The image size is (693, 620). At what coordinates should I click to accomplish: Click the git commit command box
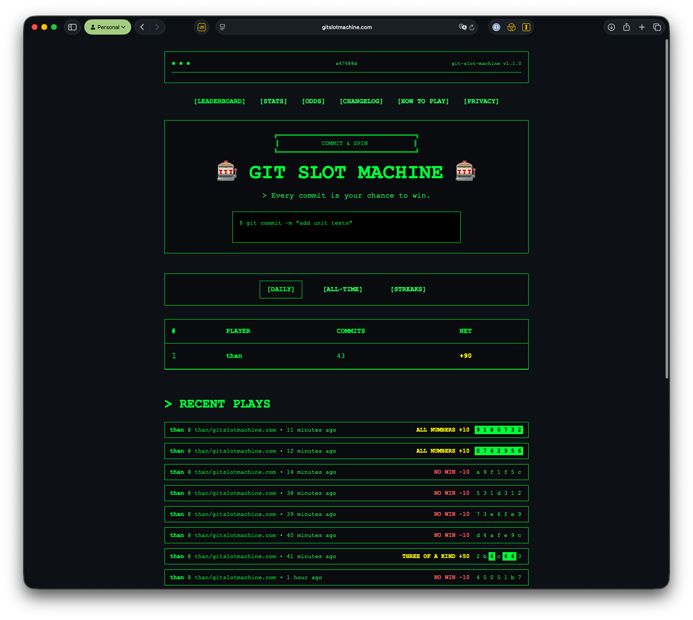click(x=346, y=227)
